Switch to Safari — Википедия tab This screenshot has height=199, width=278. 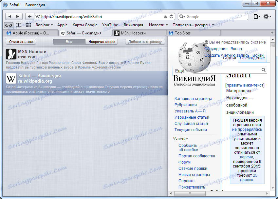point(85,33)
